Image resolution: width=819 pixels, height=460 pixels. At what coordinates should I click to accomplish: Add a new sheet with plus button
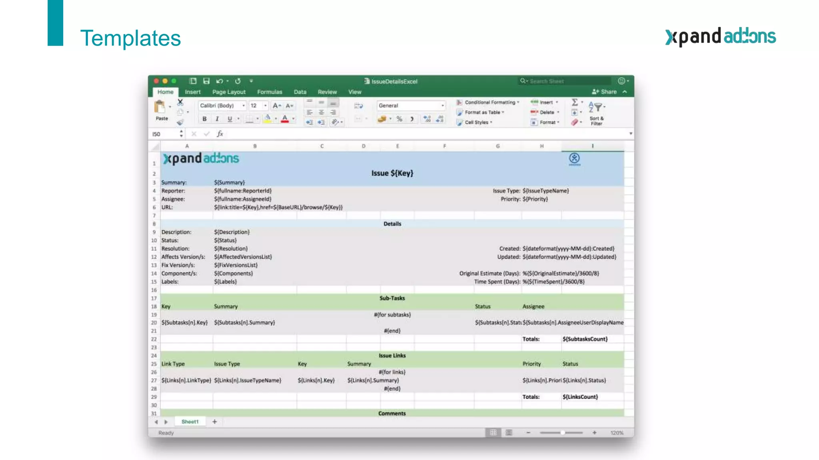(214, 422)
